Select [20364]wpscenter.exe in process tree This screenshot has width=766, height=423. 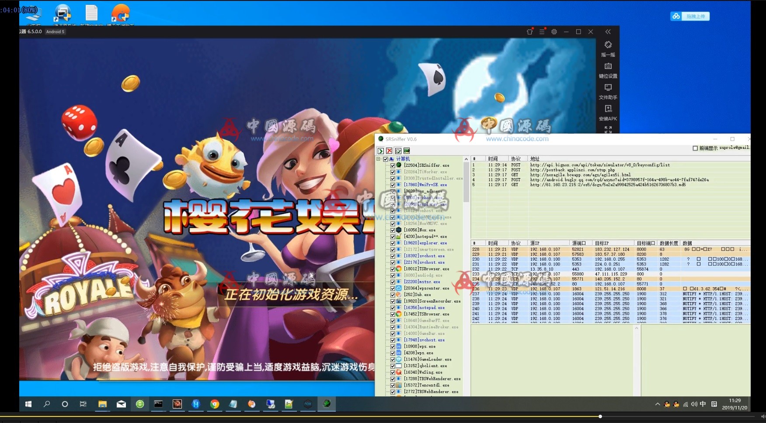pyautogui.click(x=426, y=288)
